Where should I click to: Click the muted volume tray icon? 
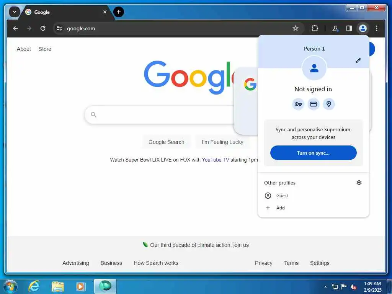click(x=353, y=287)
